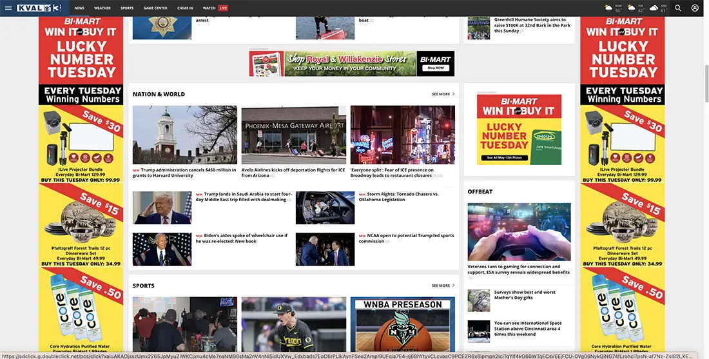The width and height of the screenshot is (709, 359).
Task: Open the Weather menu
Action: [x=102, y=8]
